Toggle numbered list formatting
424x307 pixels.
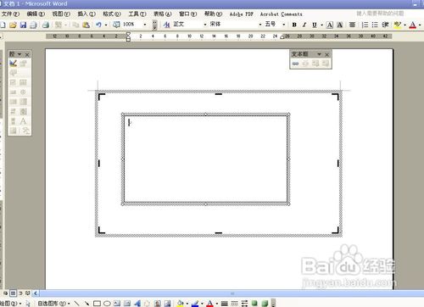pos(365,25)
